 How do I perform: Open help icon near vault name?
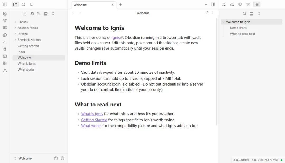(x=56, y=158)
